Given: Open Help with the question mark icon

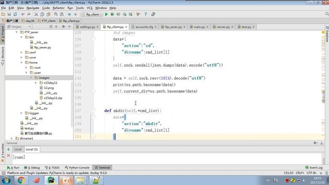Looking at the screenshot, I should pos(145,14).
